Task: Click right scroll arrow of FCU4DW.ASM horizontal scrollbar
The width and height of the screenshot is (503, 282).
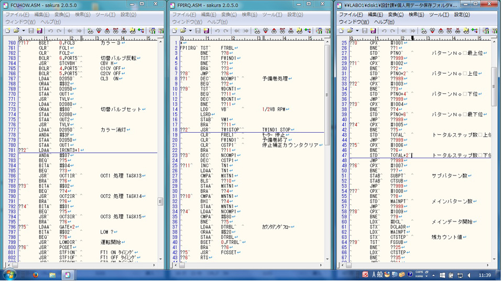Action: (154, 265)
